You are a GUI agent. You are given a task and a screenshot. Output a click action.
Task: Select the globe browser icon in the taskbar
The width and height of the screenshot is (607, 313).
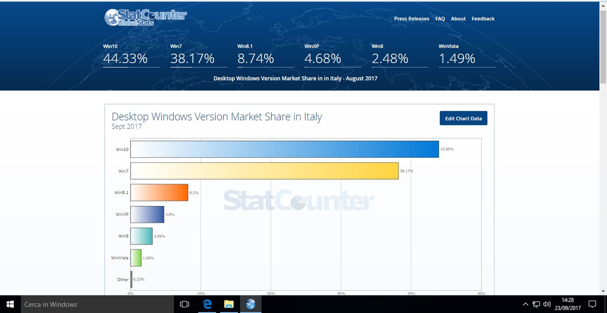coord(250,304)
